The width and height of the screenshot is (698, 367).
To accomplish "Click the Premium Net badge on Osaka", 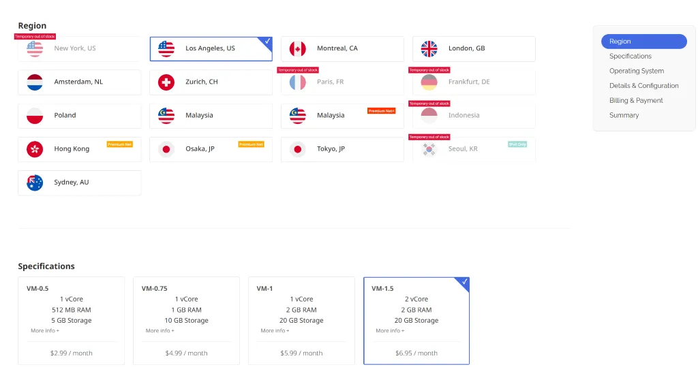I will pos(251,144).
